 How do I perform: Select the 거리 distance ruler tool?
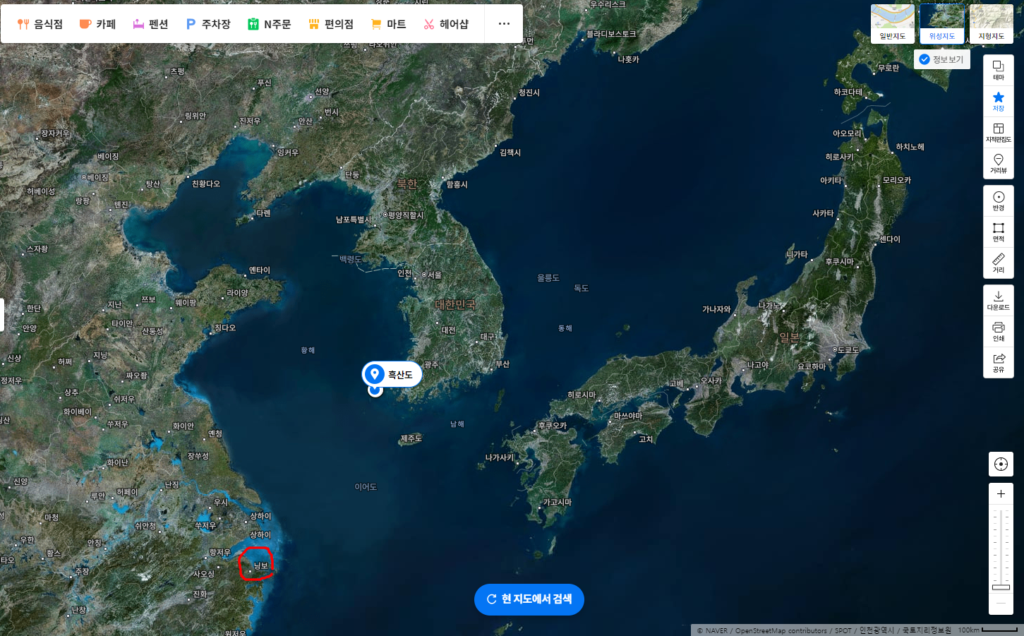(x=999, y=263)
